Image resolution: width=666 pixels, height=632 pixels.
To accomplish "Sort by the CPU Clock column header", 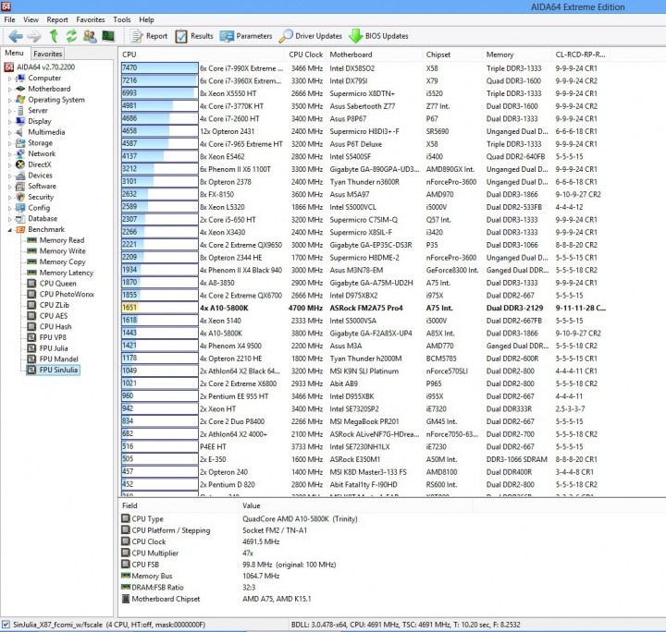I will pos(305,55).
